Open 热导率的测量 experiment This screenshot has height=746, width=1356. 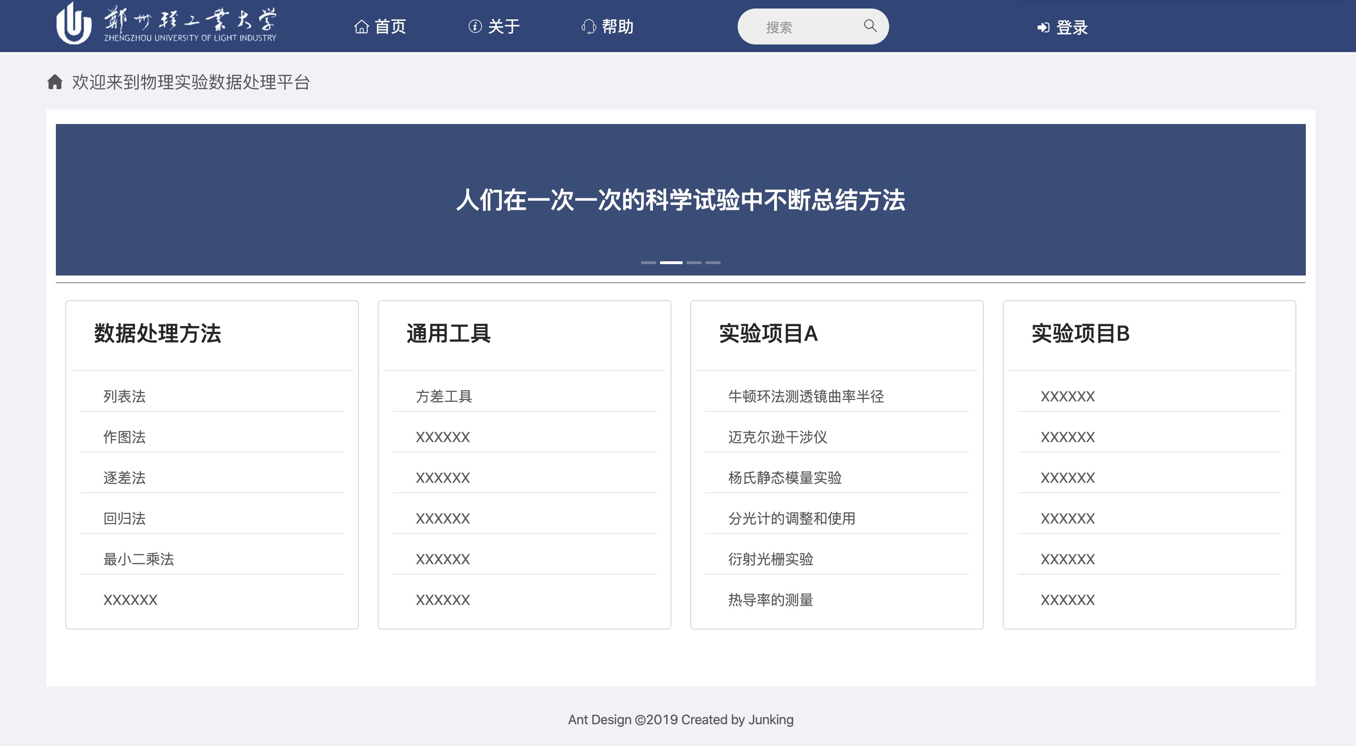(x=771, y=600)
